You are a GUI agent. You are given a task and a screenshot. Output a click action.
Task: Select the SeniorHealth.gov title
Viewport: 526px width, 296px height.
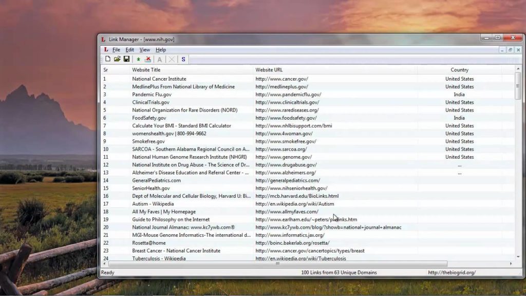[151, 188]
